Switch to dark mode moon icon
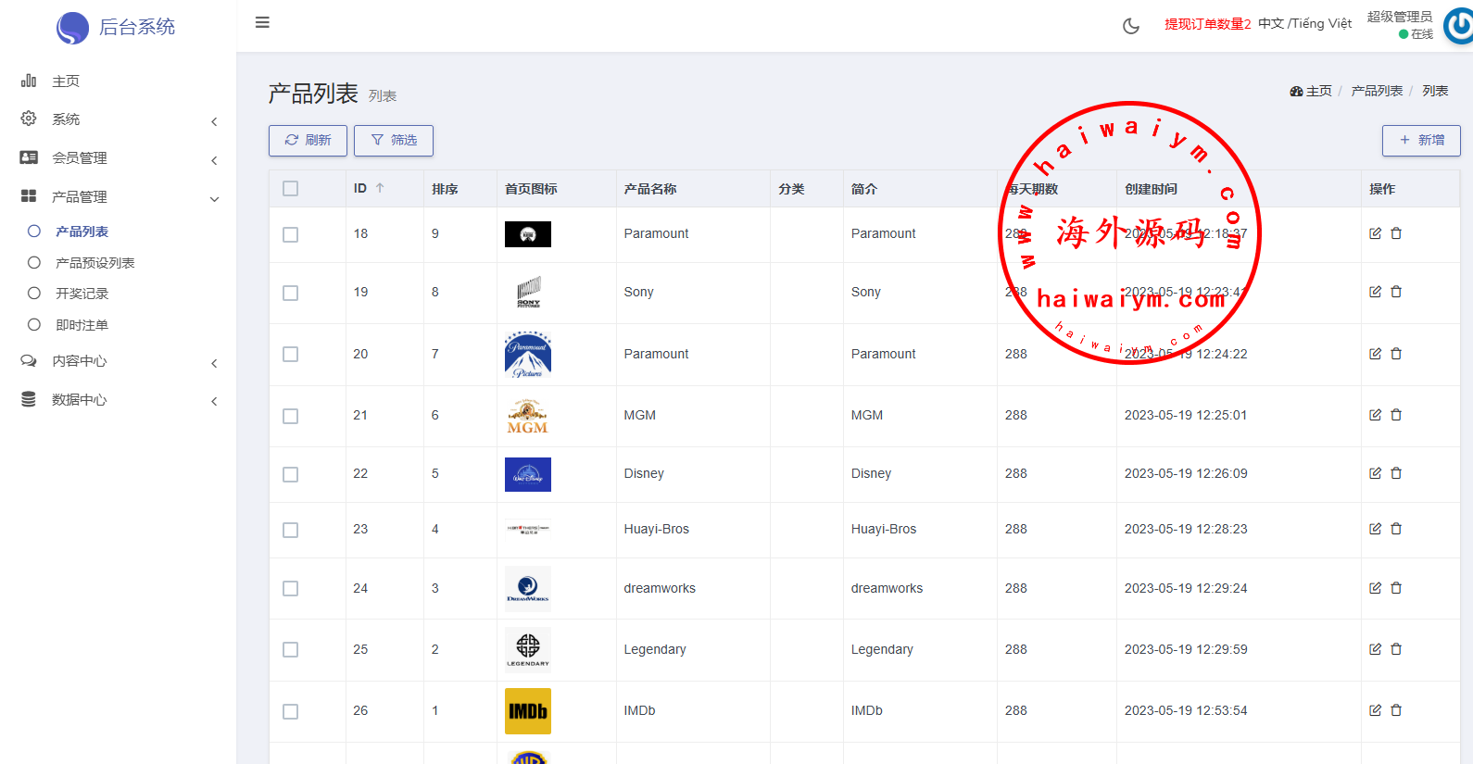Viewport: 1473px width, 764px height. point(1131,26)
